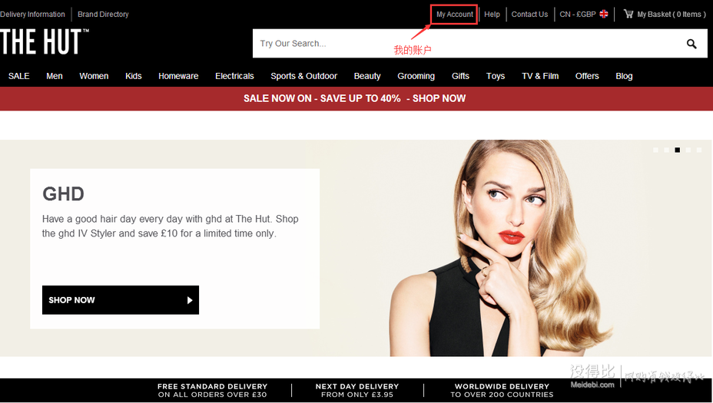Image resolution: width=713 pixels, height=403 pixels.
Task: Click the UK flag currency icon
Action: (603, 14)
